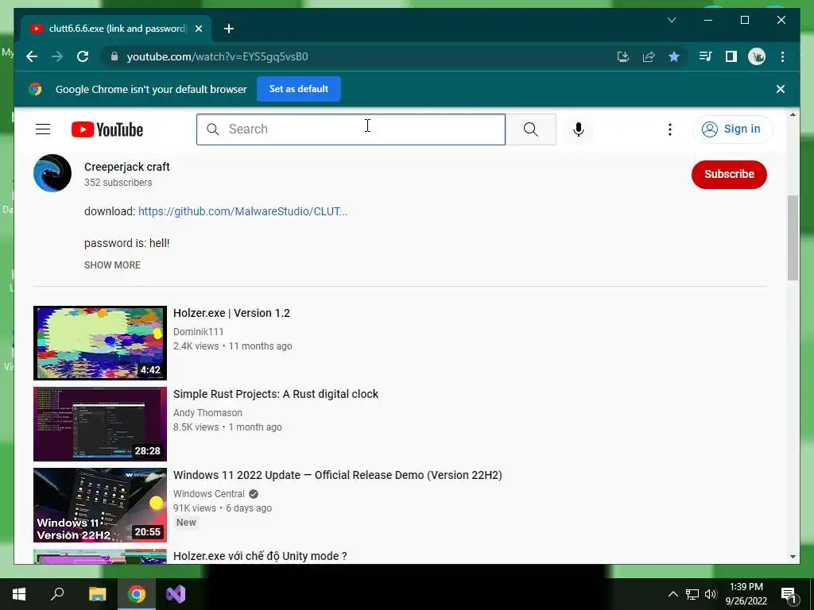814x610 pixels.
Task: Edit bookmark star for this page
Action: 674,56
